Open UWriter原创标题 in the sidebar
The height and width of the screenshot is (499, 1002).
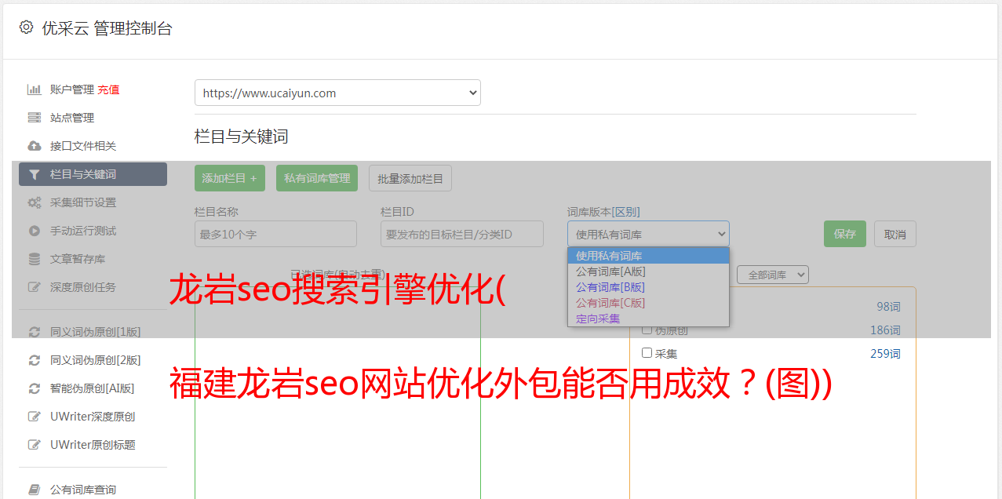click(93, 445)
